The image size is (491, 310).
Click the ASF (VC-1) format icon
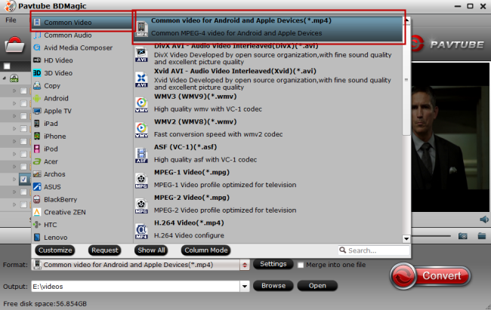[141, 155]
